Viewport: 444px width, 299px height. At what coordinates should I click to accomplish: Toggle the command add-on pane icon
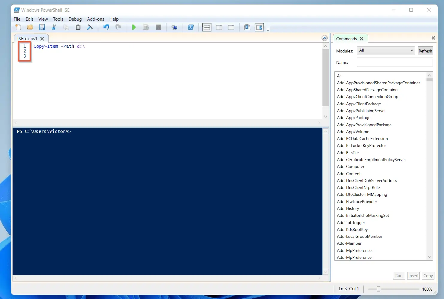(x=259, y=27)
